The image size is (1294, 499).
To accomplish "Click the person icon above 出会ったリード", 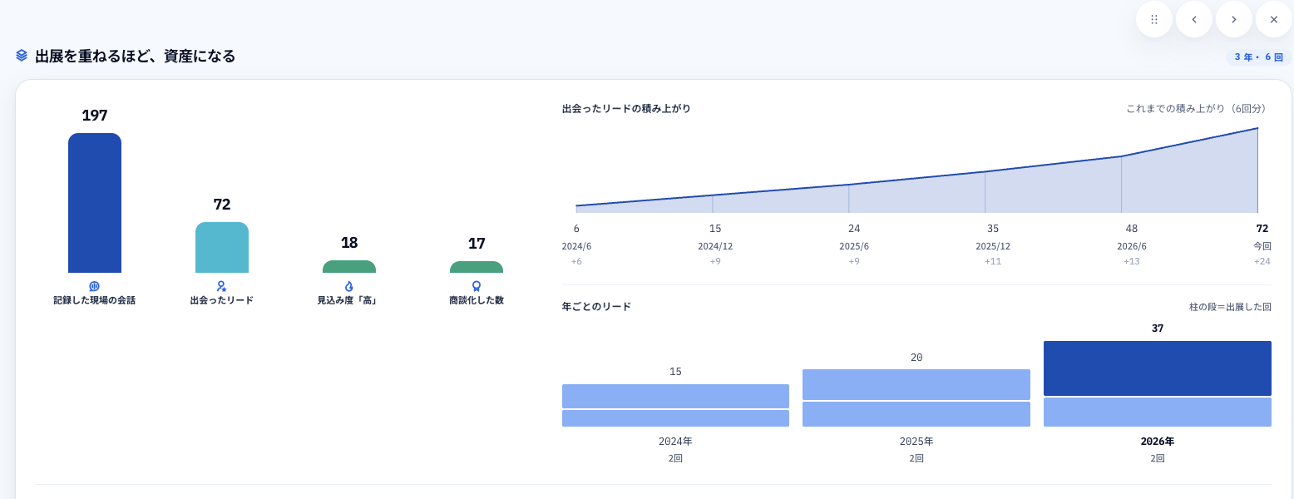I will [221, 286].
